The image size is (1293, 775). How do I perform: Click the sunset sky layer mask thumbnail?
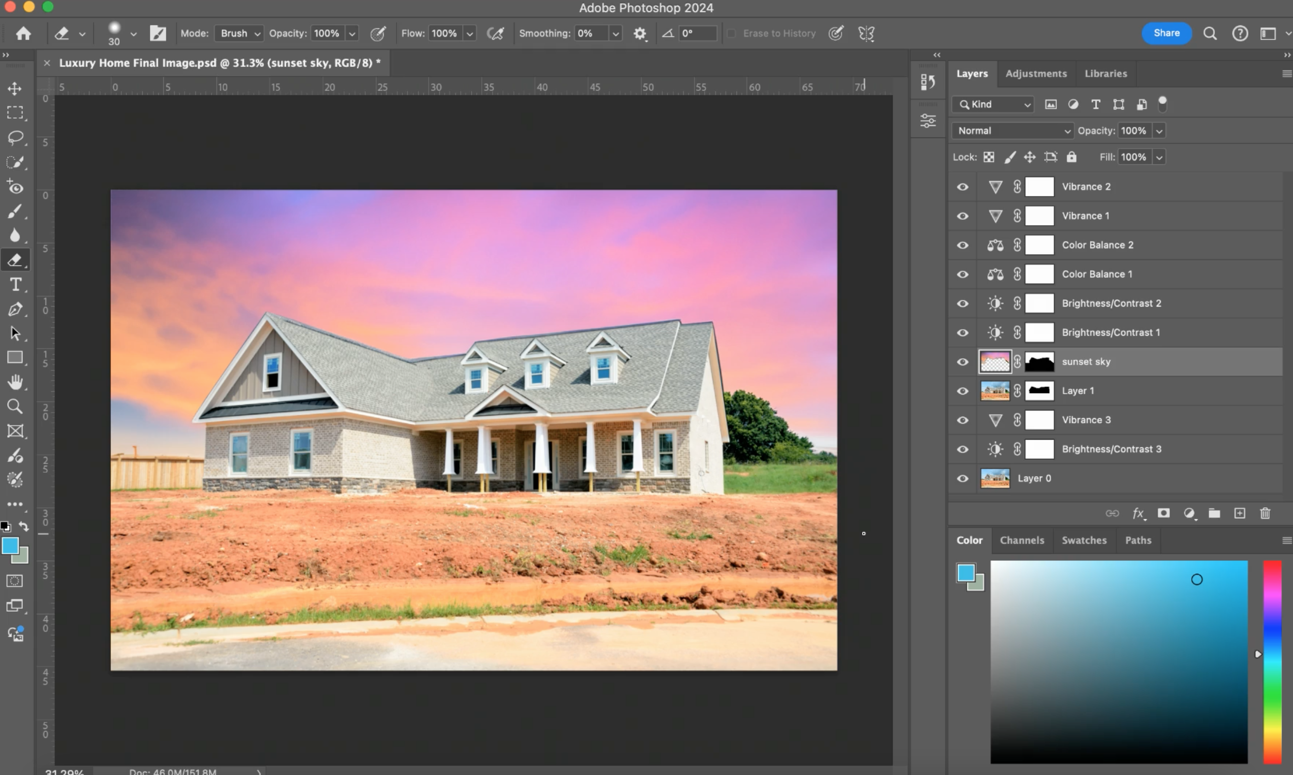[x=1039, y=362]
